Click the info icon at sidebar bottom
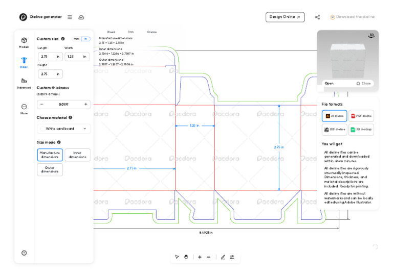The height and width of the screenshot is (277, 393). pyautogui.click(x=24, y=253)
